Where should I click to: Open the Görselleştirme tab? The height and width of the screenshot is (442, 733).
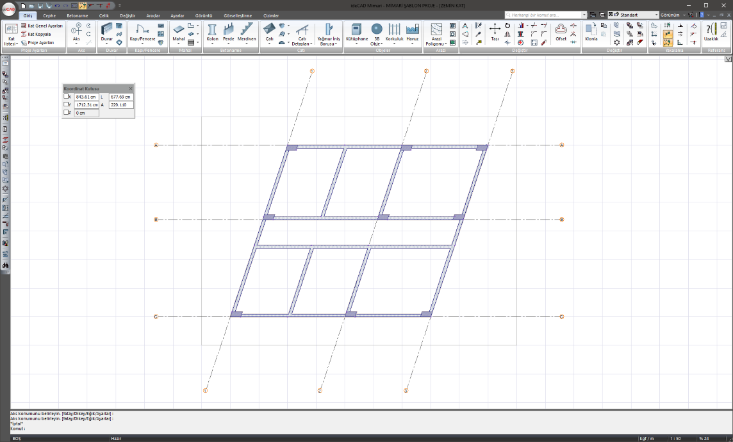(x=237, y=15)
